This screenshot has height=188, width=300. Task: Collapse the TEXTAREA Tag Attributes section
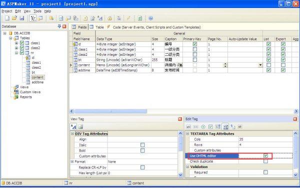tap(187, 134)
